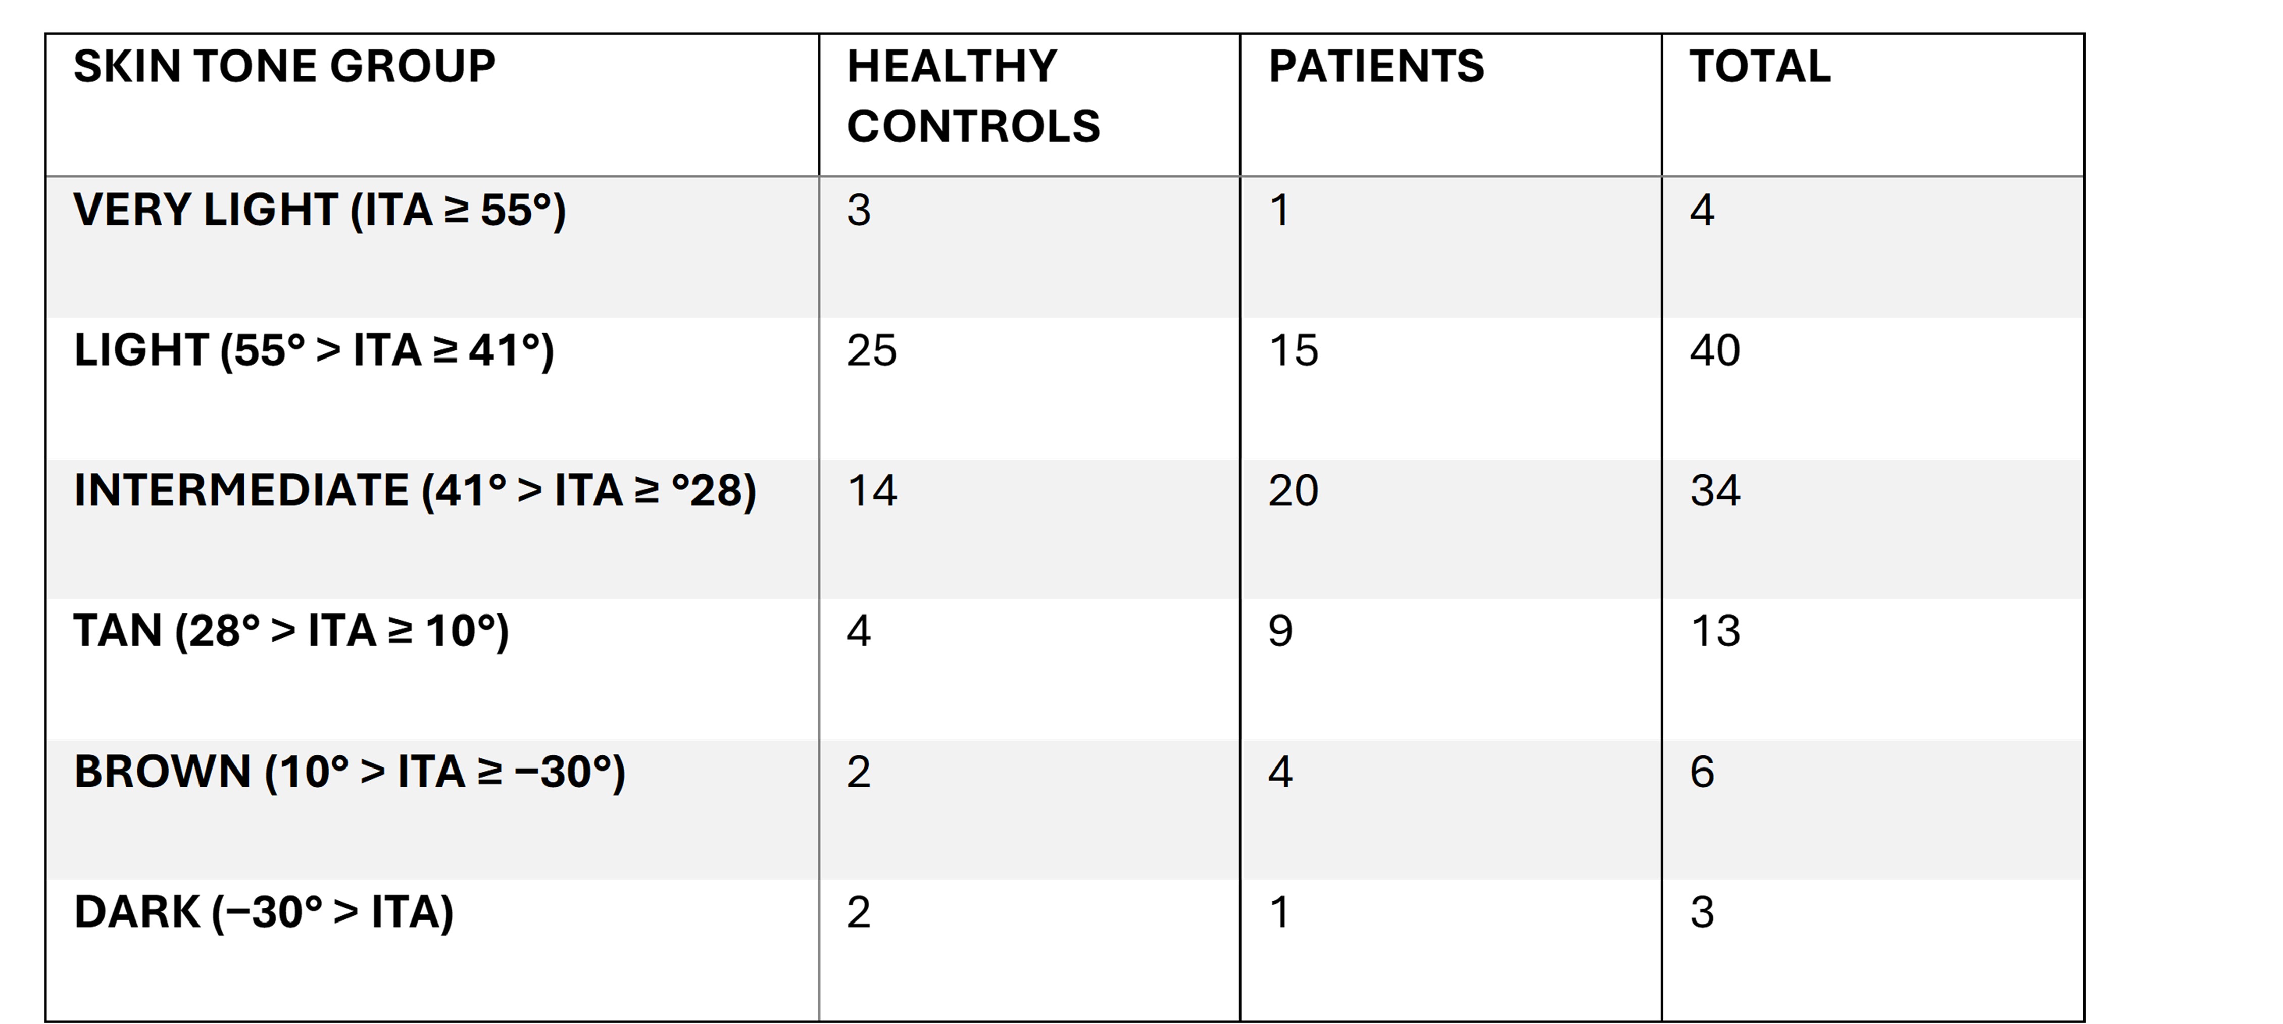Select patients value 20 in Intermediate row
2283x1024 pixels.
tap(1293, 491)
